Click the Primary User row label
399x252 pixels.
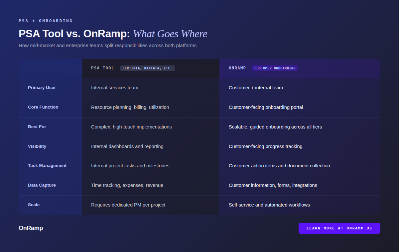coord(42,88)
